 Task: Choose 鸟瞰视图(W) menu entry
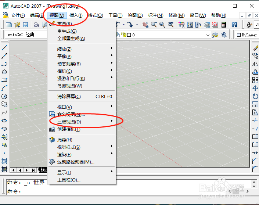click(82, 86)
